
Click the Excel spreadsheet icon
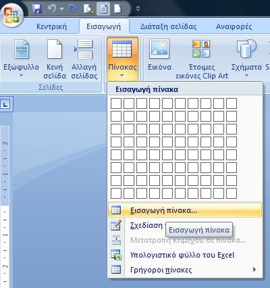point(116,255)
